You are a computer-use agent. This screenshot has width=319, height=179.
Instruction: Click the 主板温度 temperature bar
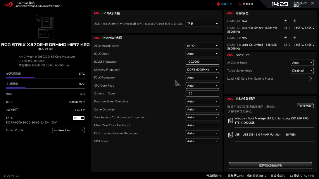click(45, 88)
